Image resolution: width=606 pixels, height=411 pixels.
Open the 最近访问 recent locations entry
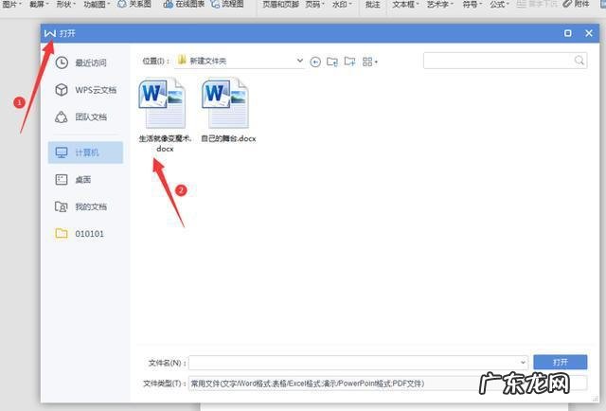pyautogui.click(x=80, y=63)
